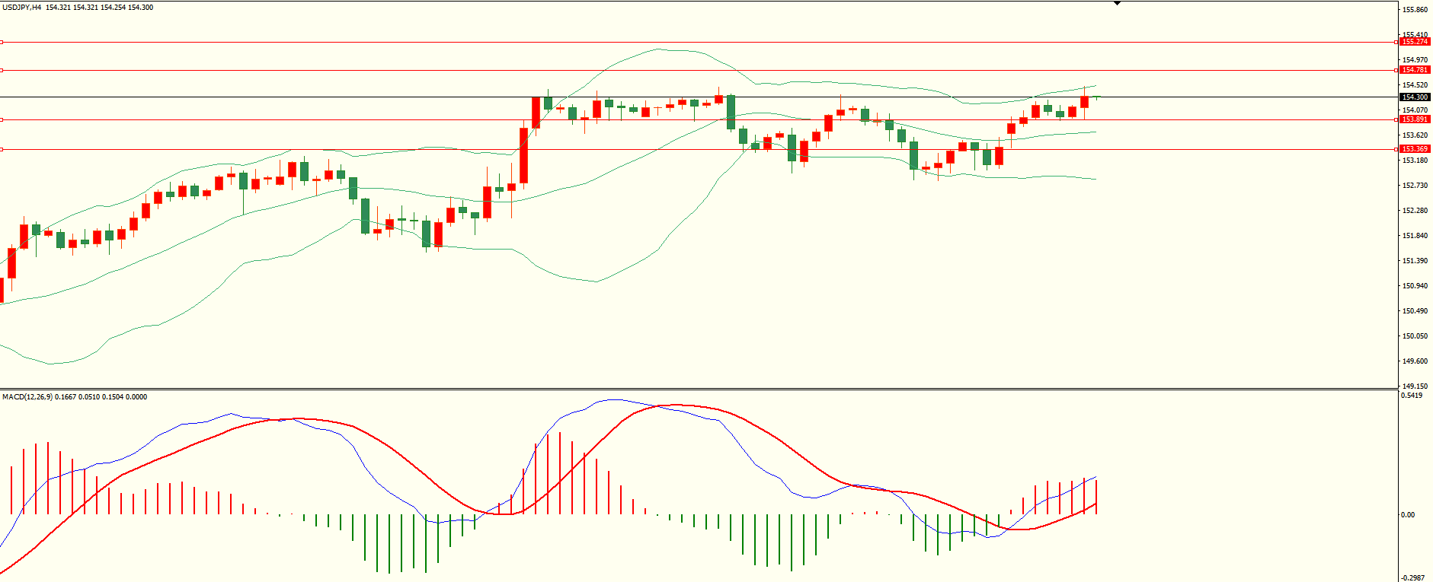Click the divider between chart and MACD
1433x582 pixels.
(x=686, y=390)
